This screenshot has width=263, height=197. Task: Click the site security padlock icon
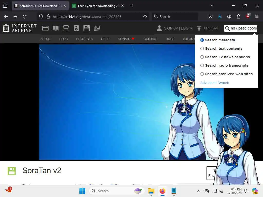pyautogui.click(x=48, y=17)
